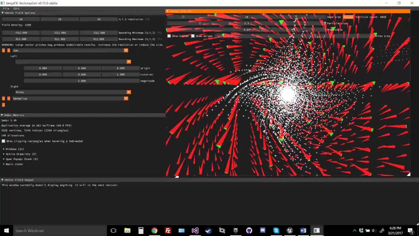Viewport: 419px width, 236px height.
Task: Click the X resolution field
Action: pyautogui.click(x=21, y=19)
